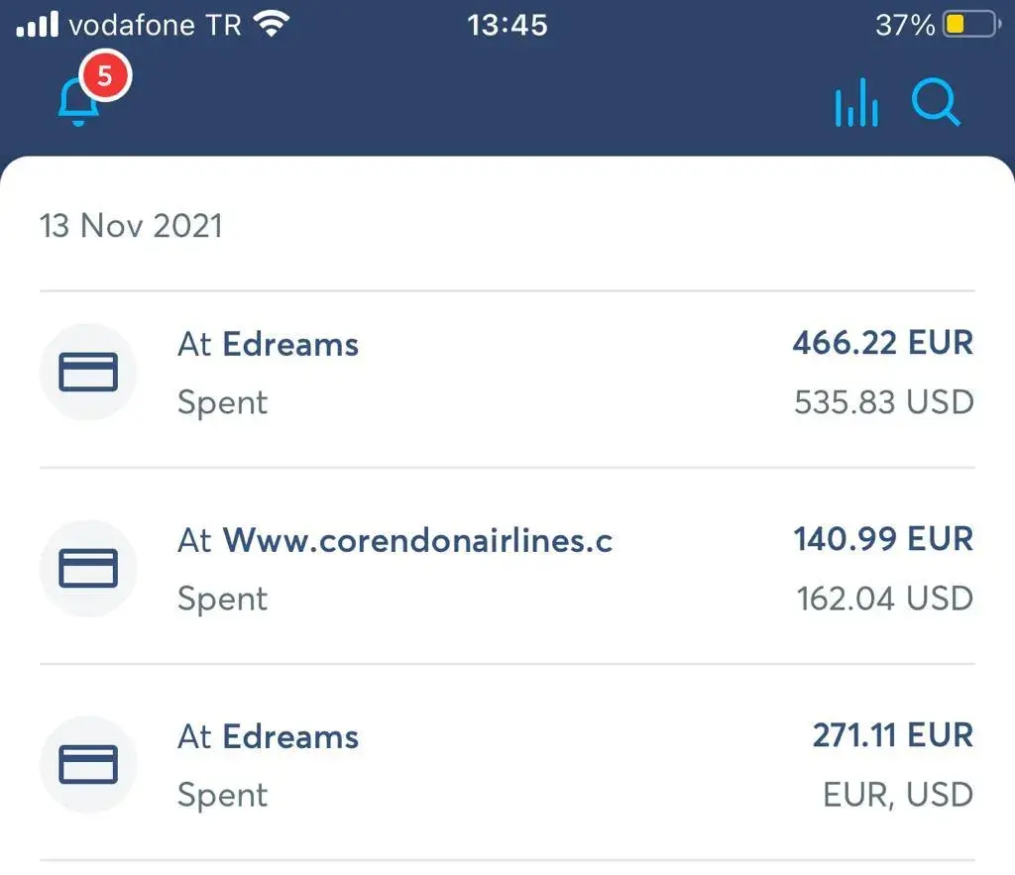The image size is (1015, 875).
Task: Tap the 13:45 clock in status bar
Action: pos(507,25)
